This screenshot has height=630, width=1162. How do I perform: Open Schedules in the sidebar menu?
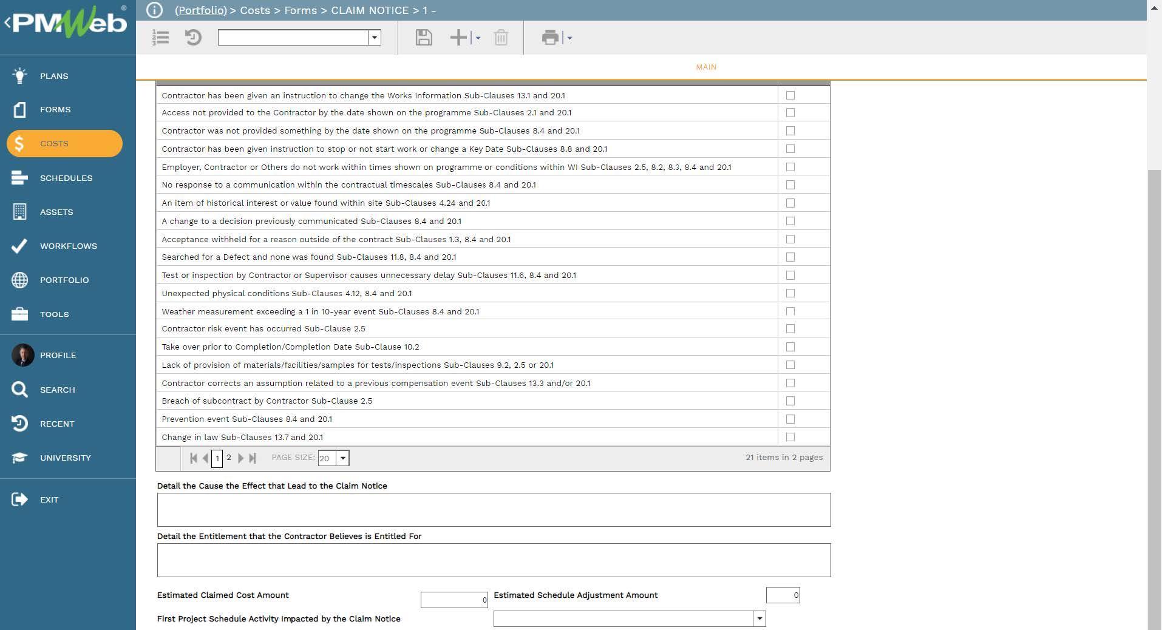[x=66, y=178]
